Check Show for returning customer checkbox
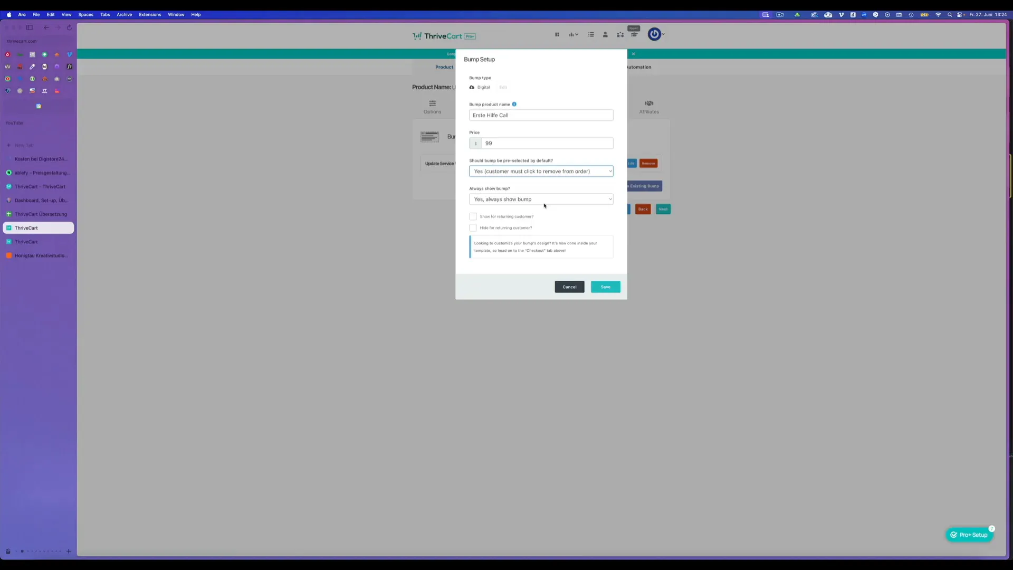This screenshot has height=570, width=1013. coord(473,216)
